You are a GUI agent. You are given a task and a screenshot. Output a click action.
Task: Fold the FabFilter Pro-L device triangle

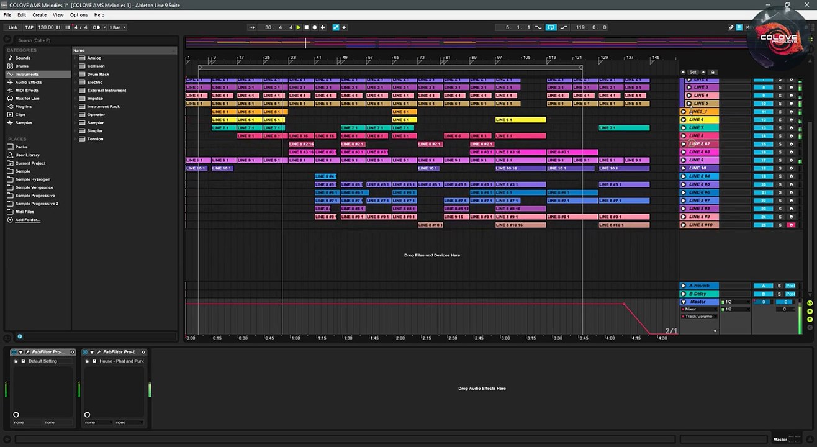tap(91, 352)
